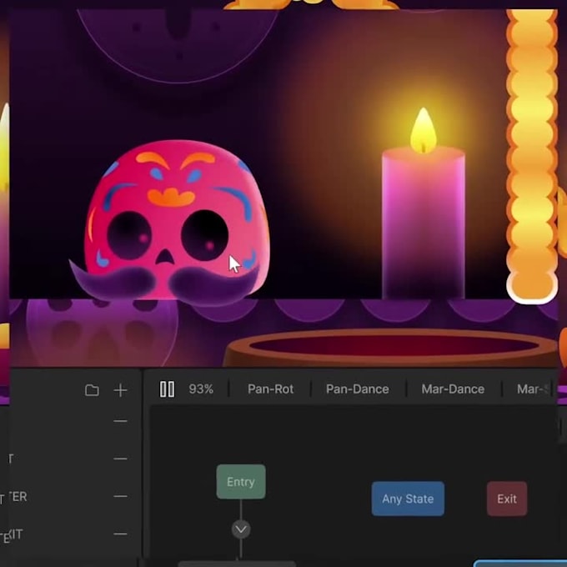This screenshot has height=567, width=567.
Task: Open the folder icon in the inputs panel
Action: [92, 390]
